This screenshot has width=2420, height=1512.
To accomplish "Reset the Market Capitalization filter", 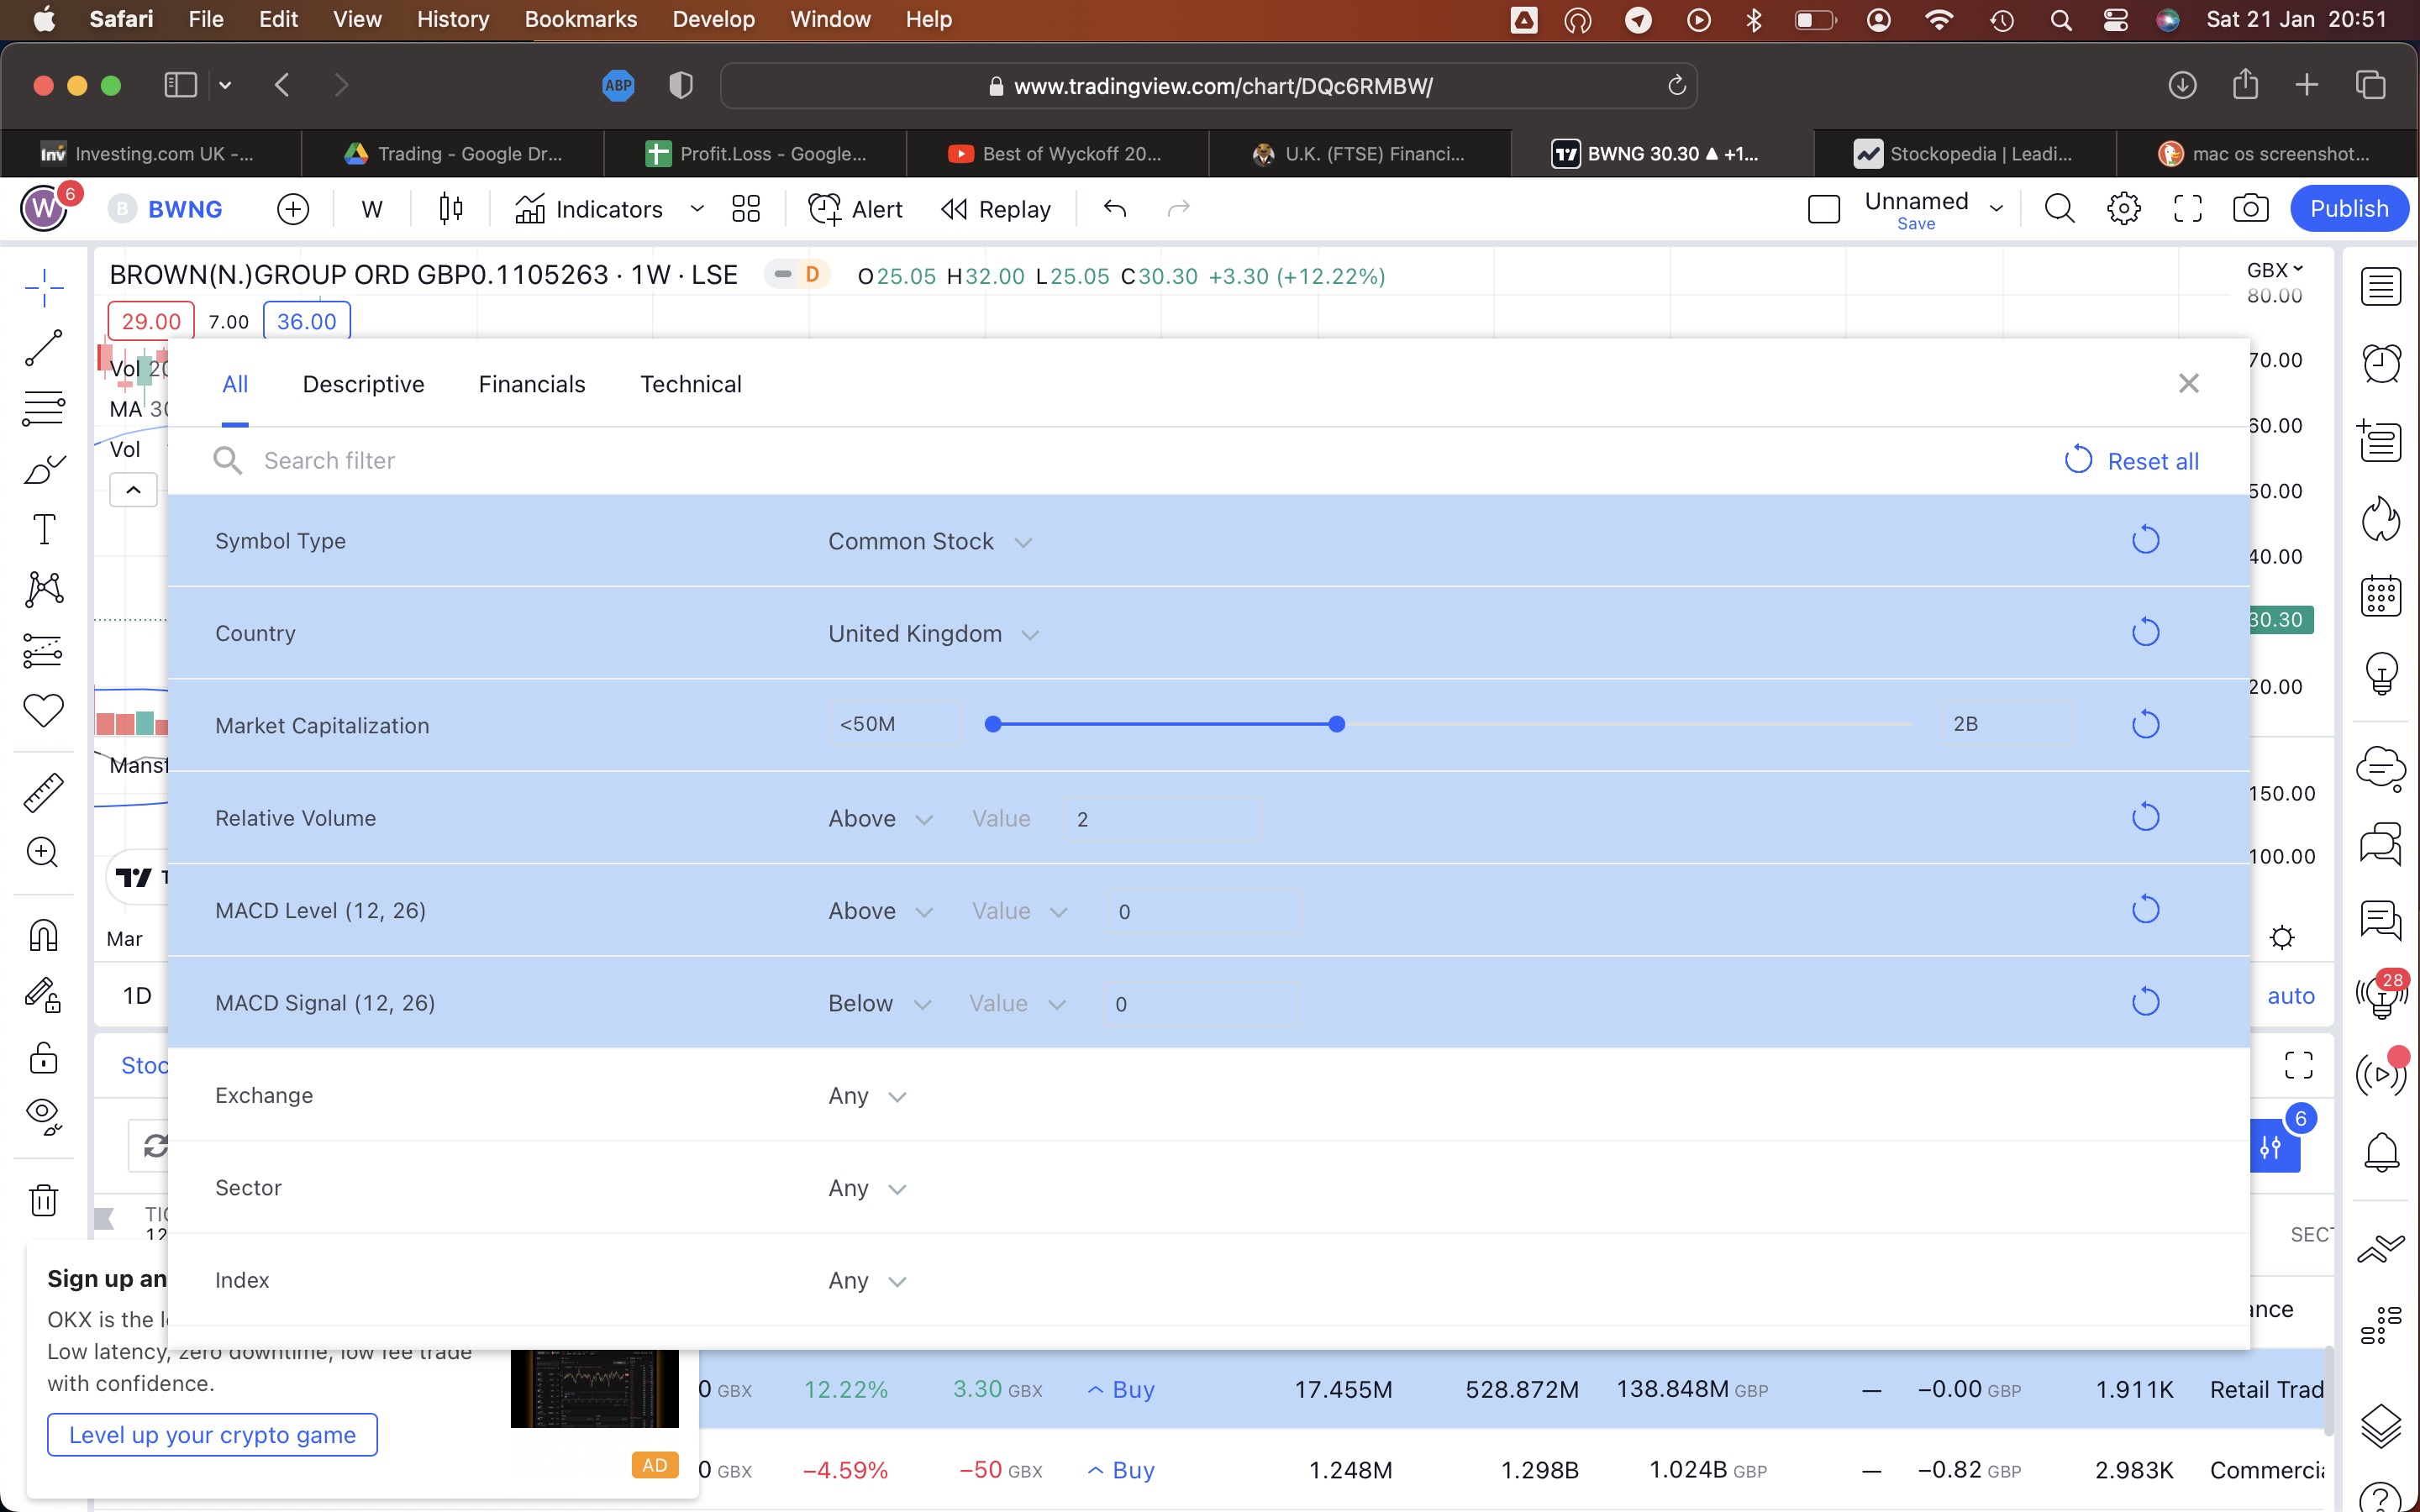I will pyautogui.click(x=2146, y=724).
